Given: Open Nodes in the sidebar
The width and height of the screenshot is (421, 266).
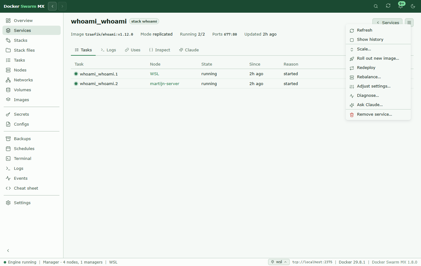Looking at the screenshot, I should coord(32,70).
